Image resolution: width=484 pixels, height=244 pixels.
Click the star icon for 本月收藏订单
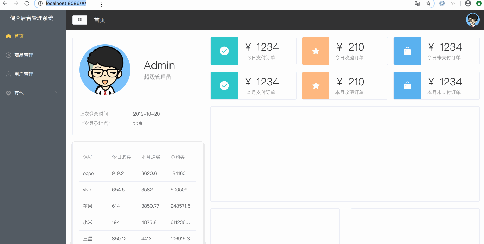tap(316, 86)
